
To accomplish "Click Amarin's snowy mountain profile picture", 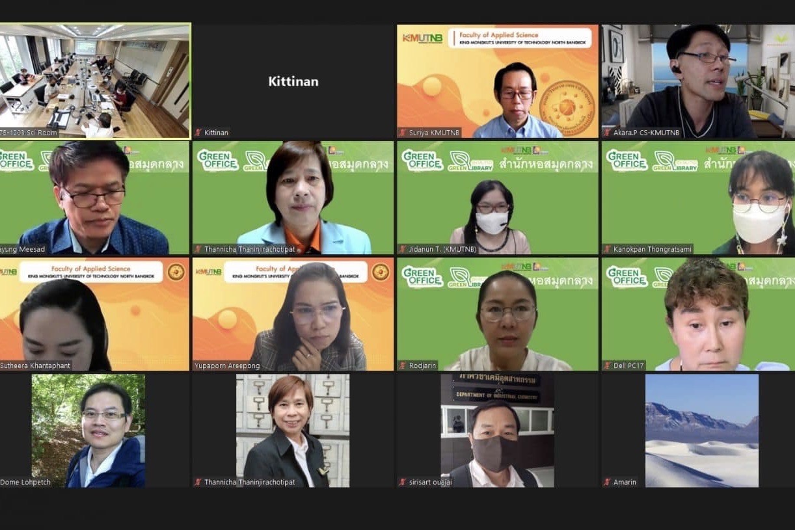I will pos(702,431).
